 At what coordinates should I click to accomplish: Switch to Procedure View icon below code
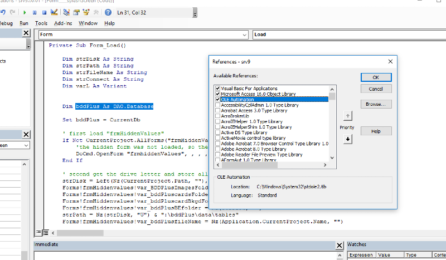39,233
